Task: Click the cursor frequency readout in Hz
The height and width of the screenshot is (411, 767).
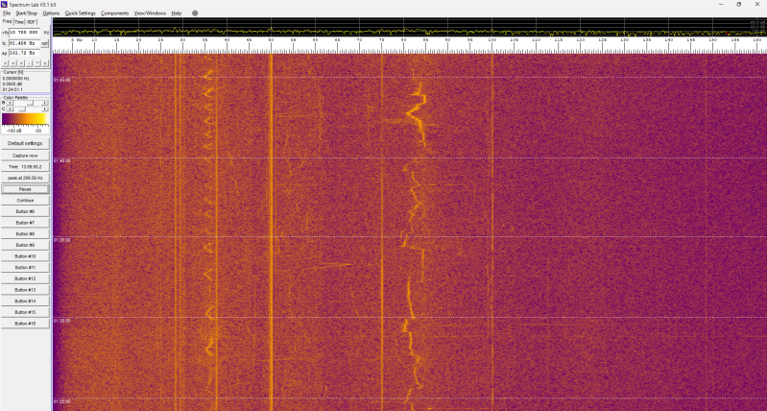Action: pyautogui.click(x=15, y=79)
